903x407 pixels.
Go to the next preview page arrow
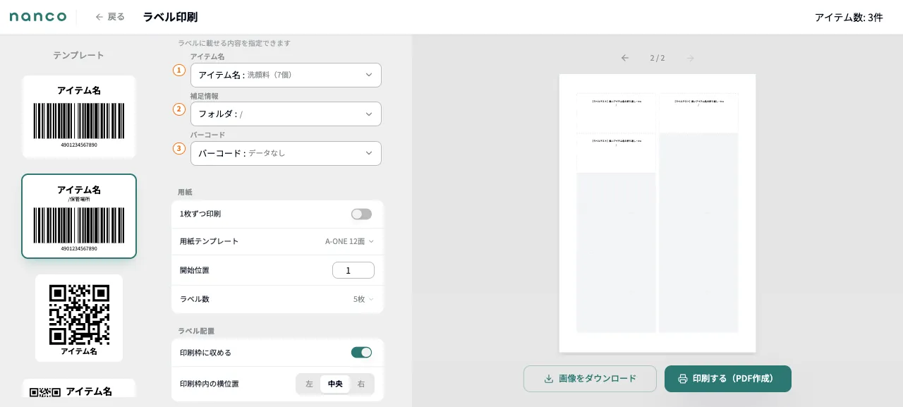pos(690,58)
